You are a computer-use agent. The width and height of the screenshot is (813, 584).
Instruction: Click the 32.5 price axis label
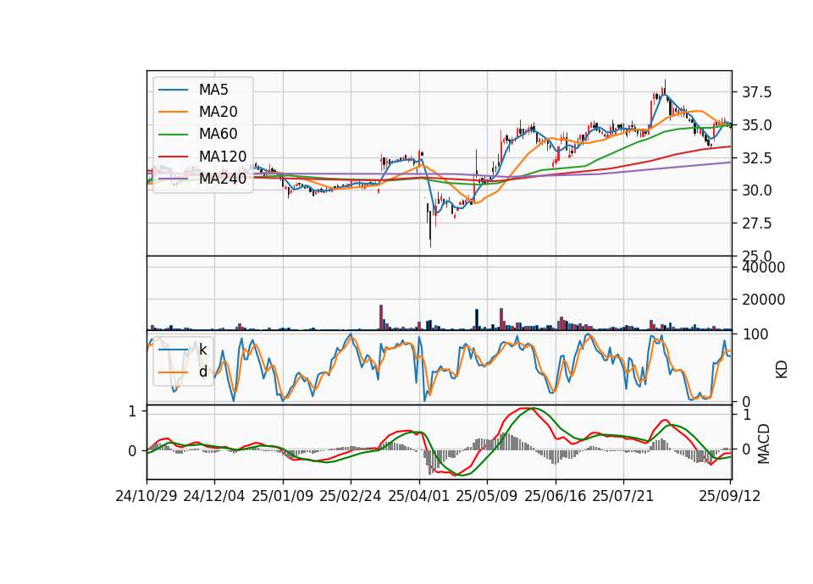point(757,158)
